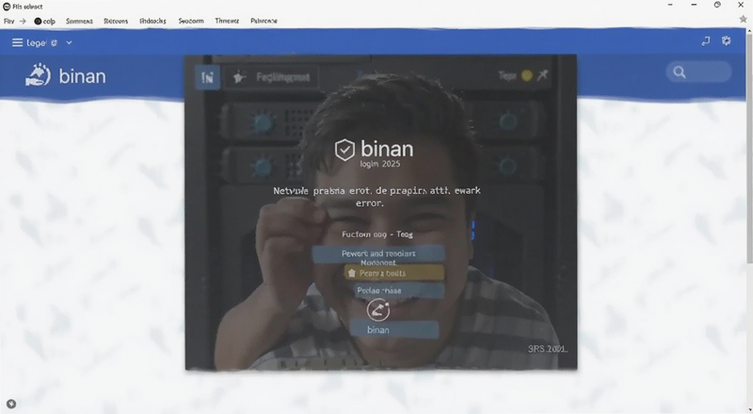Click the blue 'IN' icon in the dialog
The height and width of the screenshot is (414, 753).
[x=207, y=77]
